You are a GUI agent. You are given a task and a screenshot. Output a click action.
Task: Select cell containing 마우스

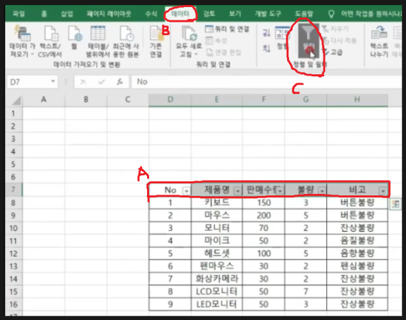217,215
